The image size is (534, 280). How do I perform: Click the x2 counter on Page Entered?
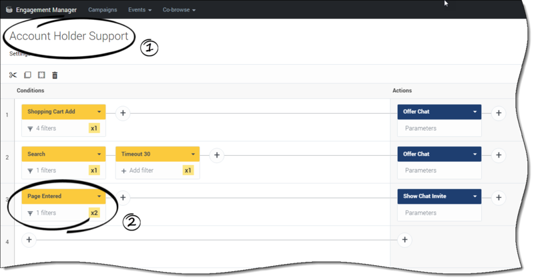(94, 213)
